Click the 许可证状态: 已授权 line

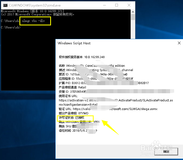coord(72,118)
